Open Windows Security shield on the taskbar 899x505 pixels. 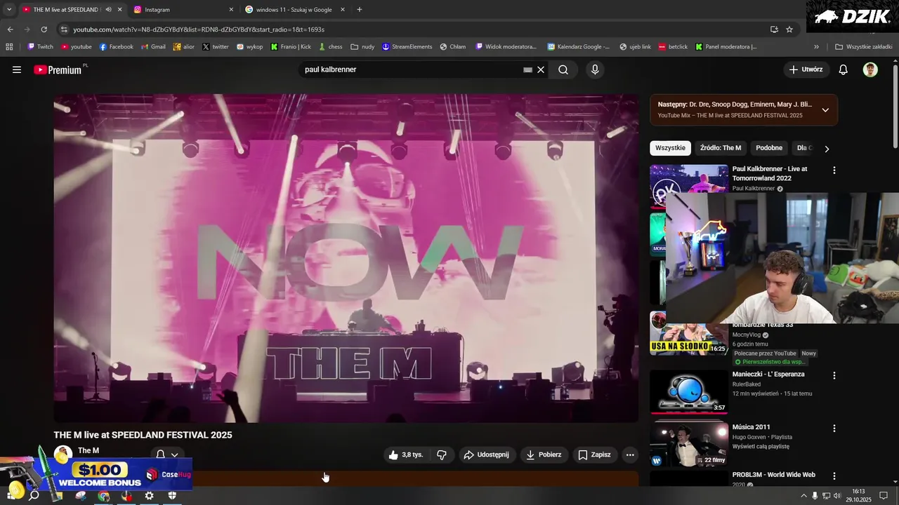coord(172,496)
